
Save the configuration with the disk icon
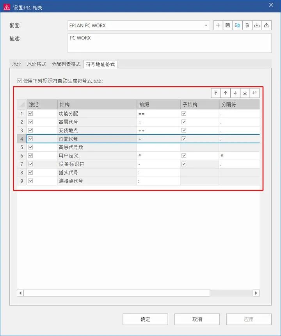pyautogui.click(x=228, y=25)
